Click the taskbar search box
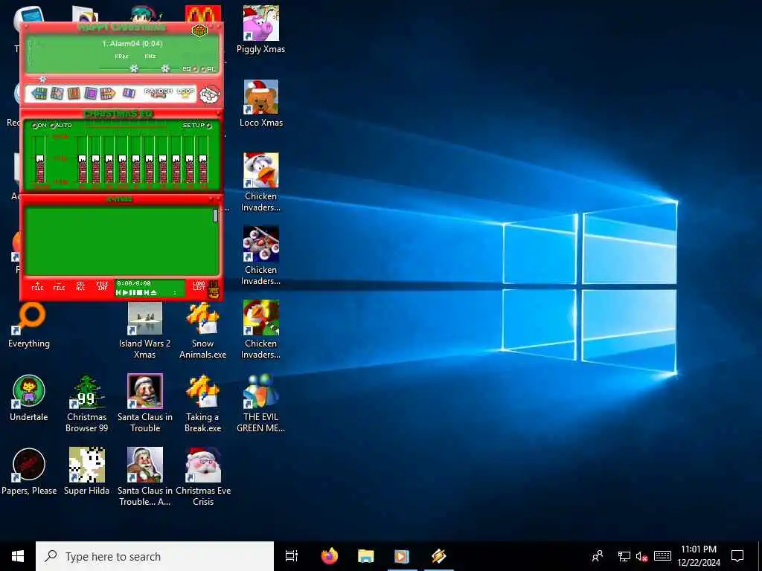This screenshot has width=762, height=571. click(x=155, y=556)
